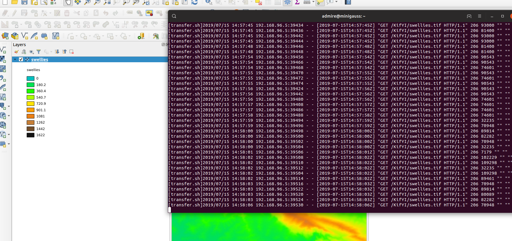Click the filter legend funnel icon
Image resolution: width=512 pixels, height=241 pixels.
[x=39, y=52]
